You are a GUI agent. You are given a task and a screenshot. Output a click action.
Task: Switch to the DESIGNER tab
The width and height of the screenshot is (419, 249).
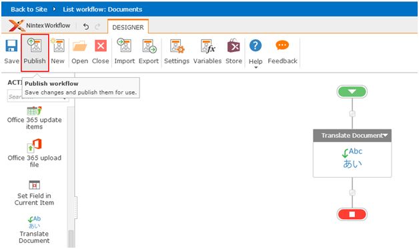[x=128, y=27]
